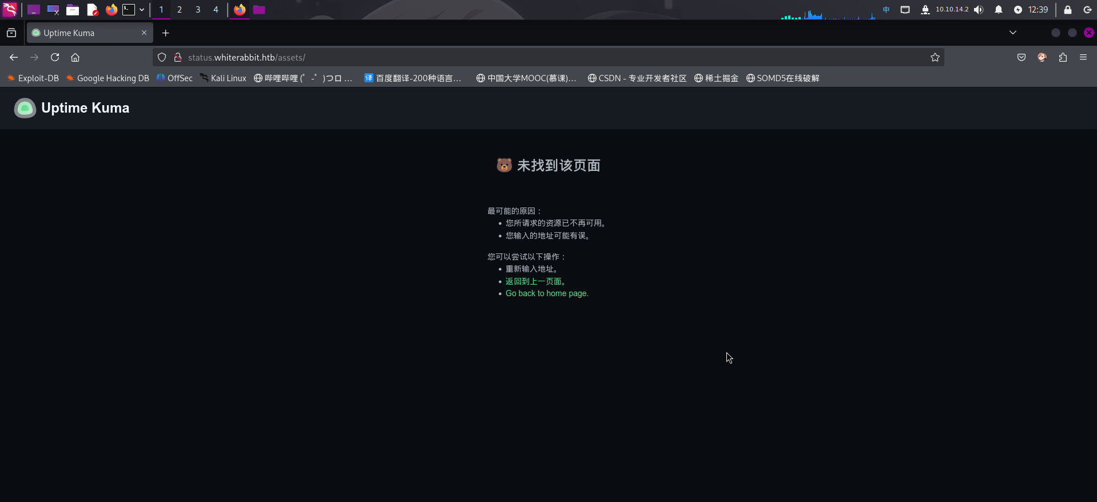Open the OffSec bookmark
Screen dimensions: 1097x502
tap(174, 78)
